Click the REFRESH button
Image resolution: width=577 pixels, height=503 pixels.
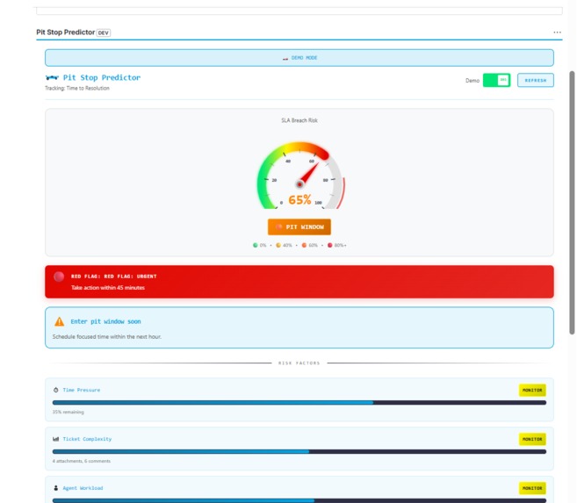pos(536,80)
